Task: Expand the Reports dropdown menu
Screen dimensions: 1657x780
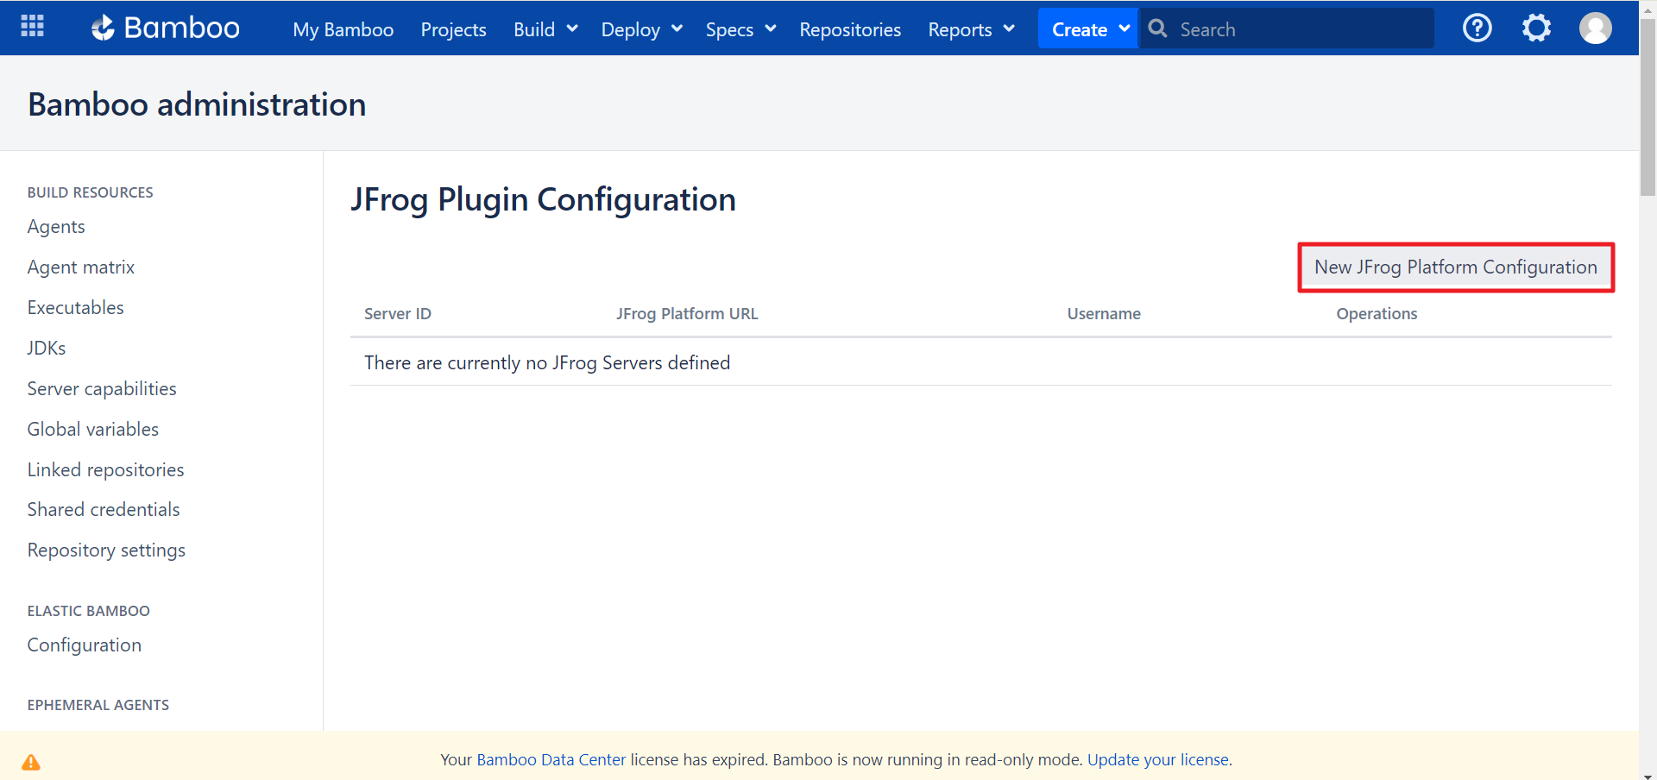Action: [971, 29]
